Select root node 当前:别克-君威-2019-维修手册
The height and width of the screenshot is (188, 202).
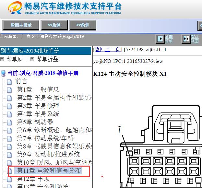43,73
